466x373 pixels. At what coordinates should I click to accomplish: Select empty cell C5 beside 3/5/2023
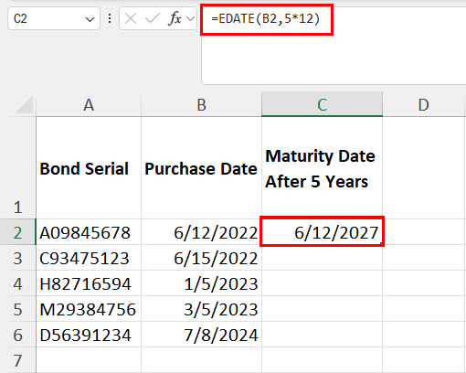pos(322,309)
